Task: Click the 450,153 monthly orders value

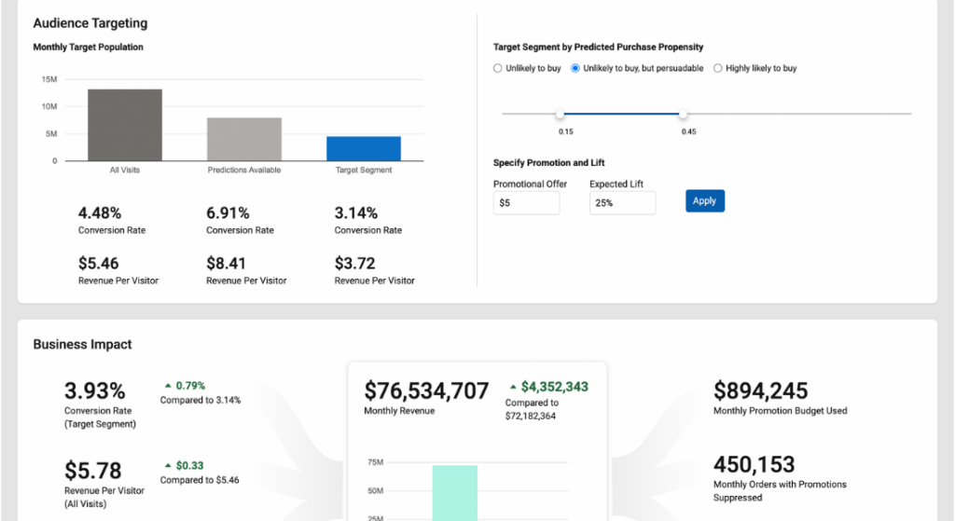Action: click(x=754, y=465)
